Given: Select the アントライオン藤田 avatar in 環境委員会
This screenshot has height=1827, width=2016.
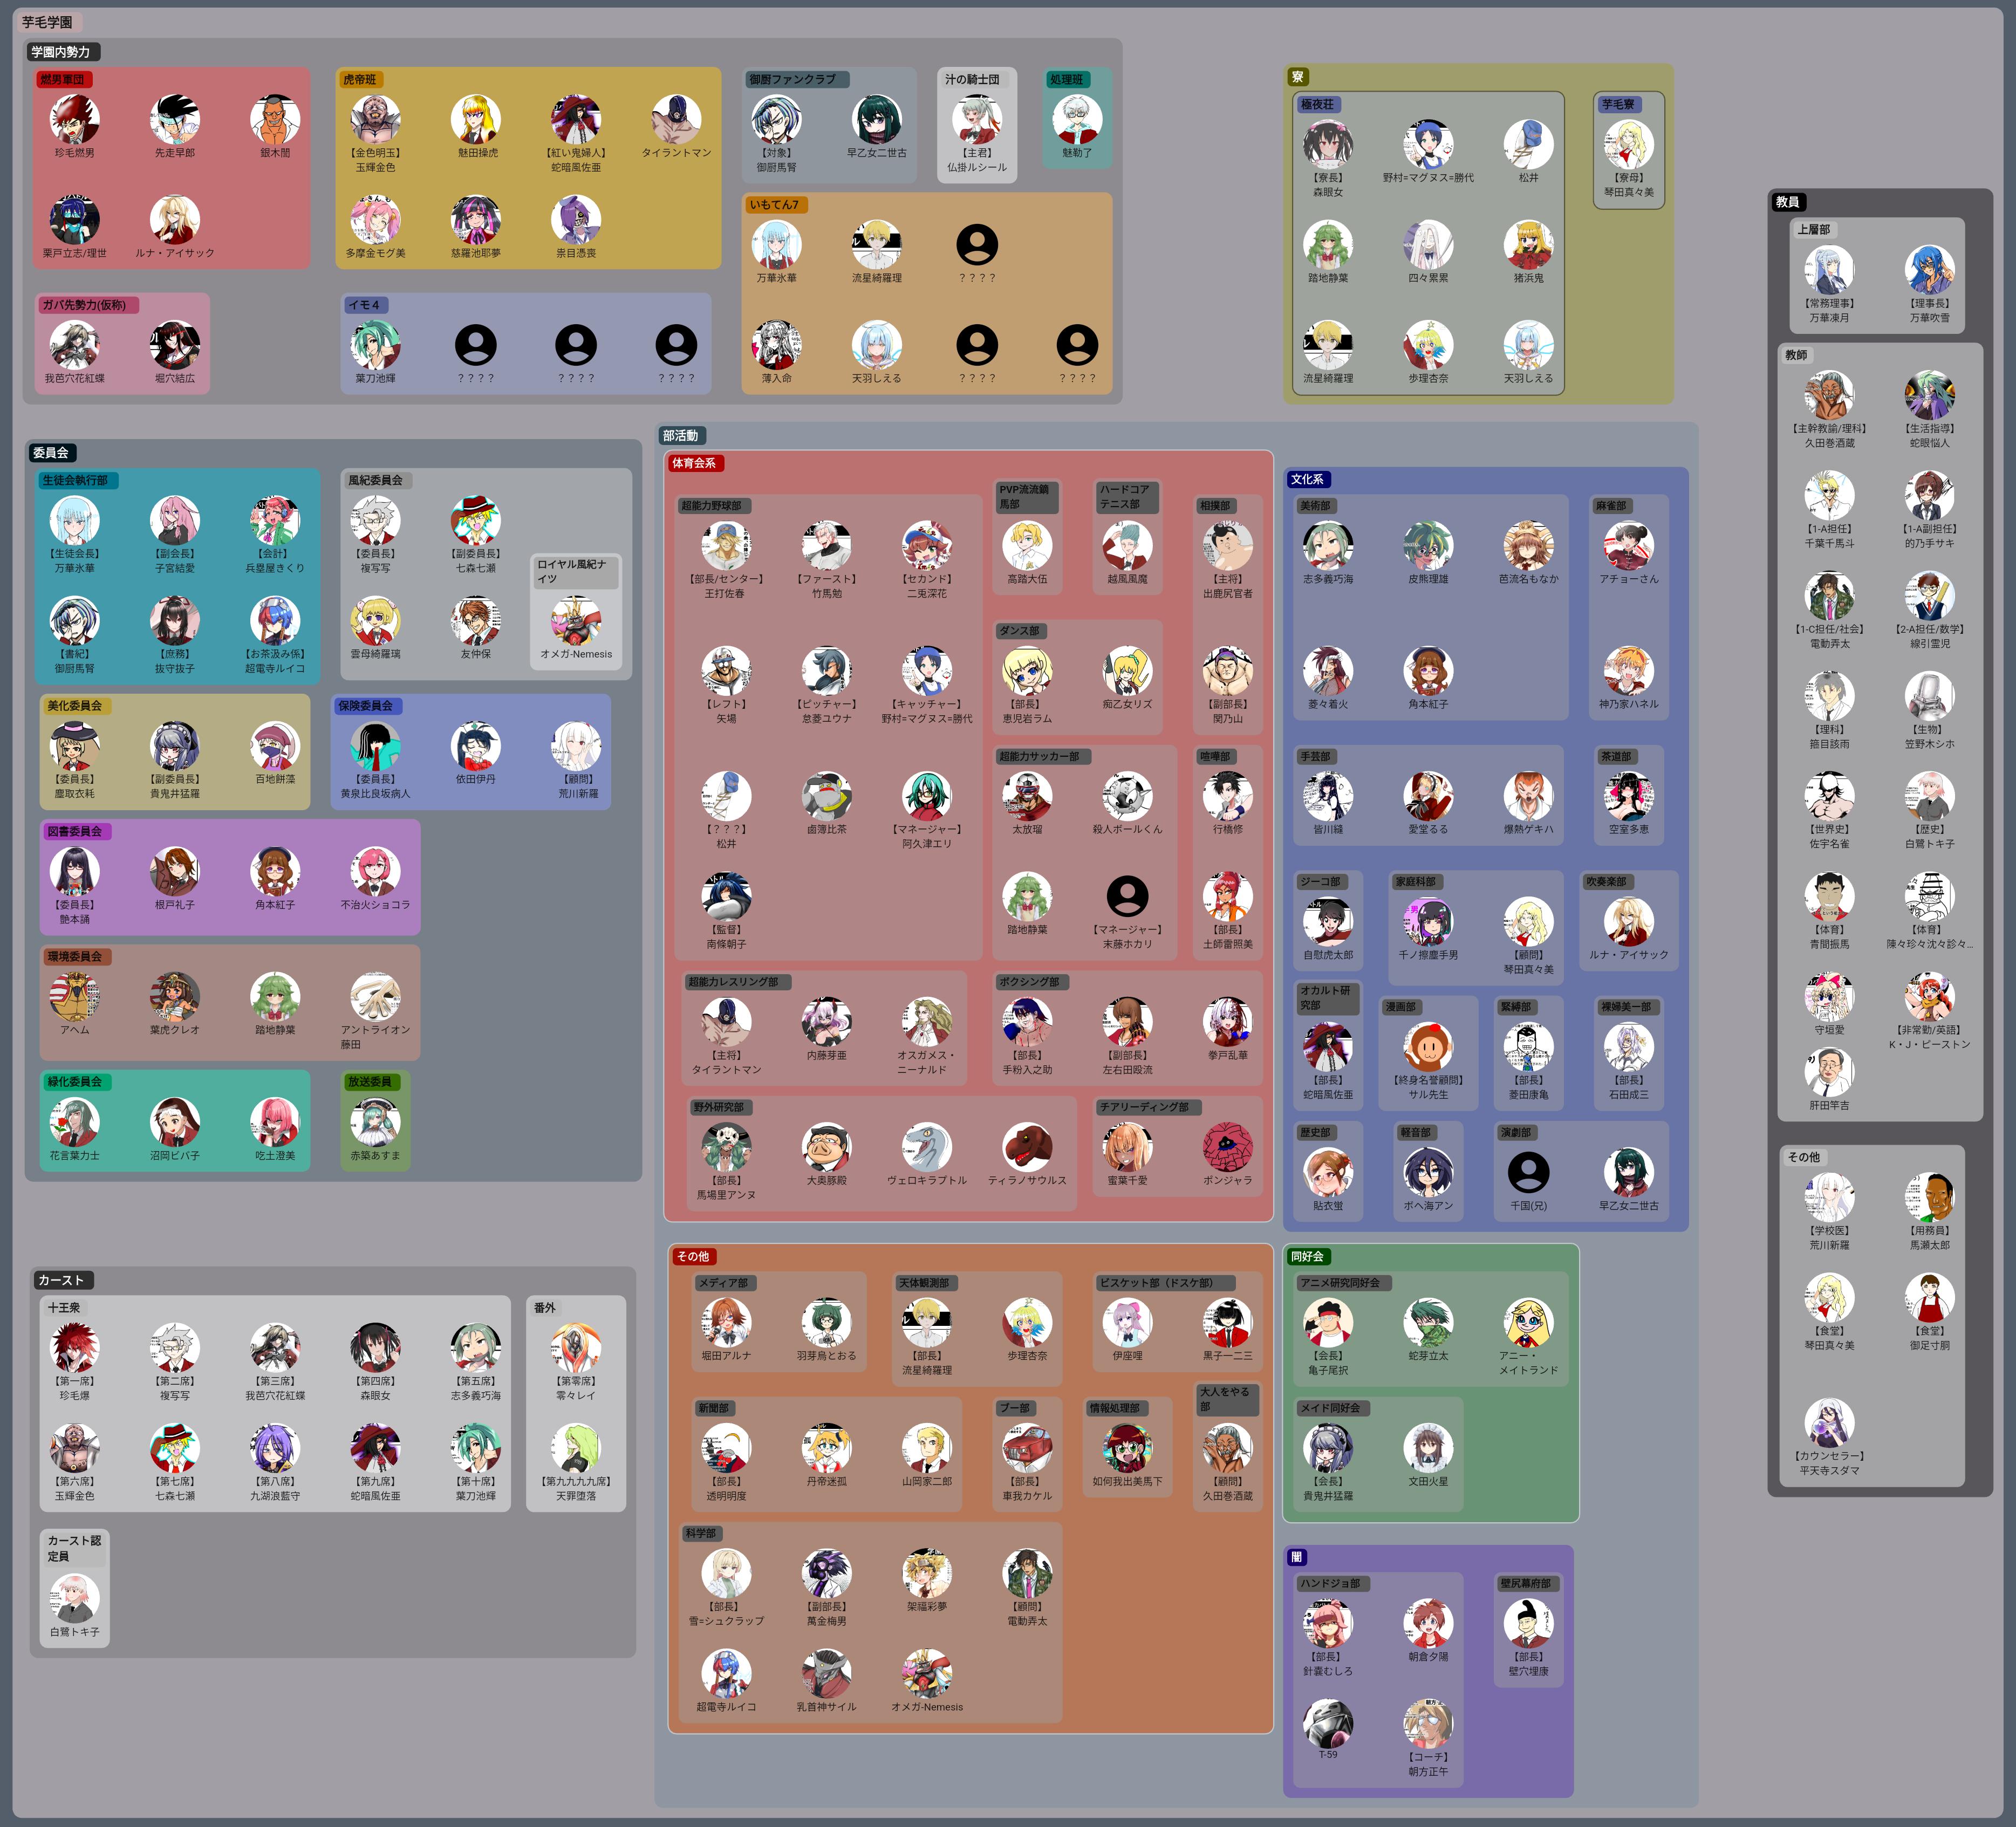Looking at the screenshot, I should (x=375, y=996).
